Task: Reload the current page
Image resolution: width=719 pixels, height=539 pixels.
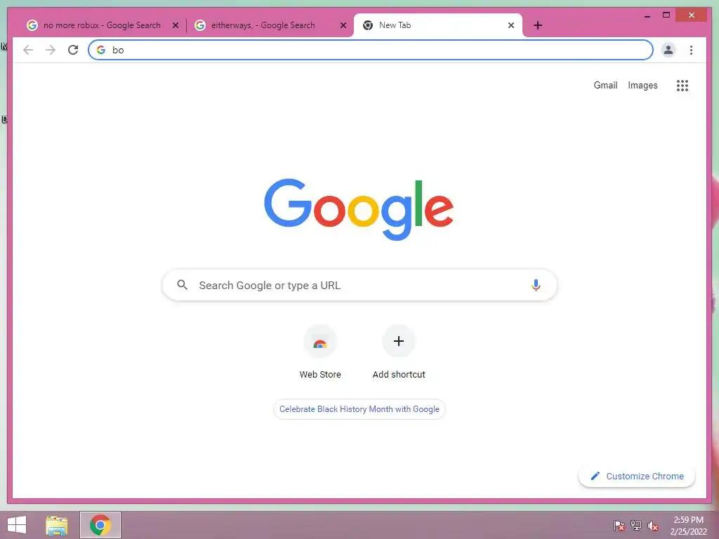Action: 73,50
